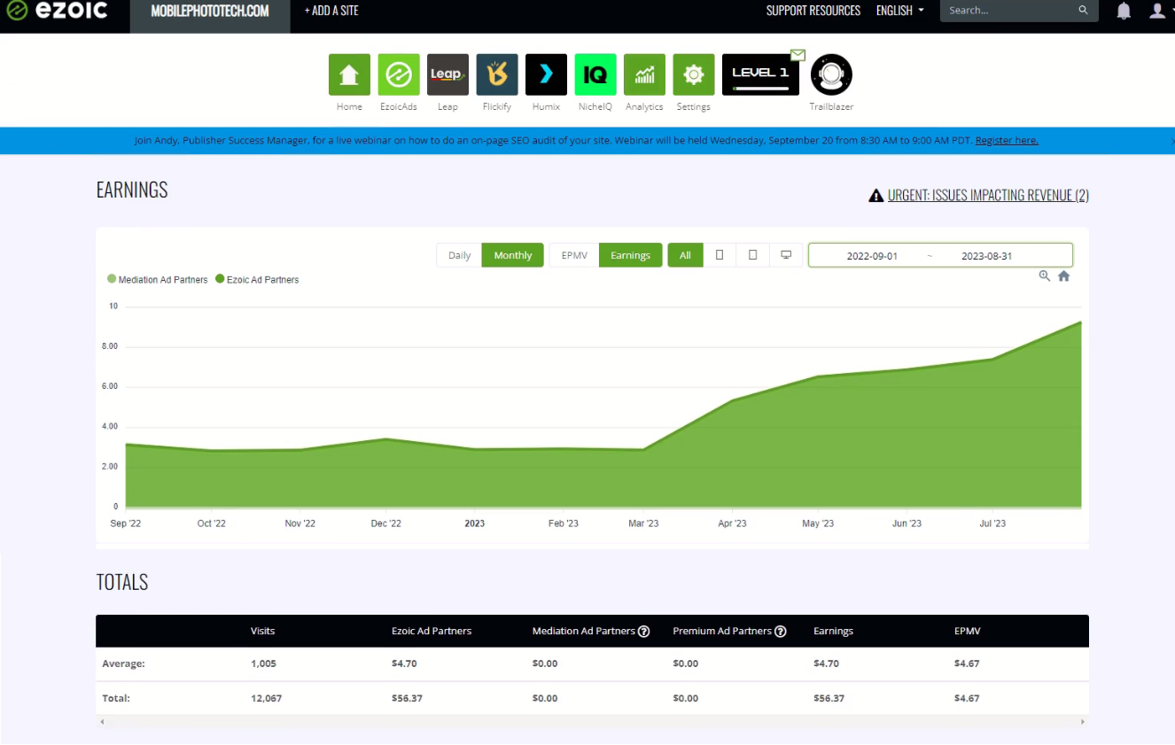Click the Ezoic Ad Partners column header
This screenshot has height=745, width=1175.
(x=432, y=632)
